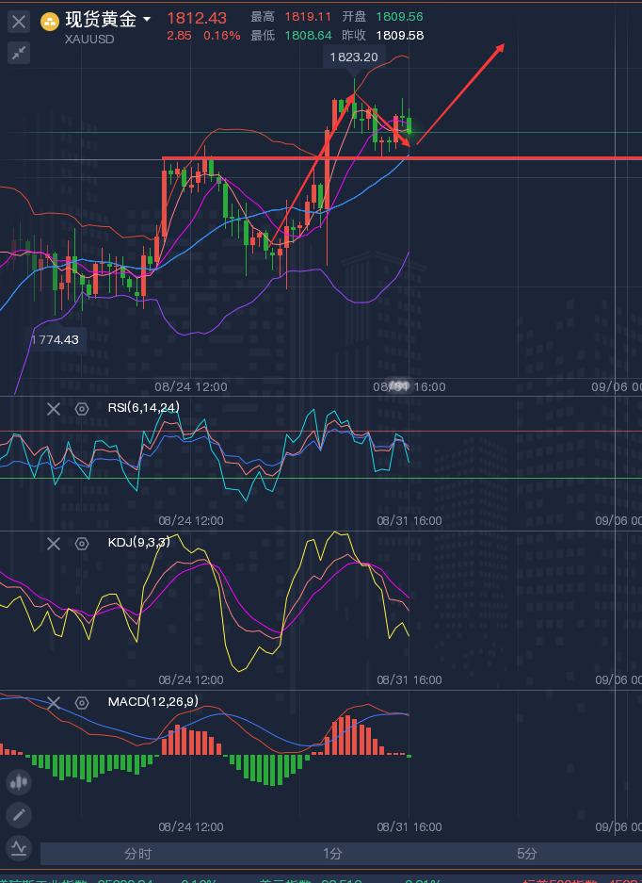Click the RSI(6,14,24) indicator label
The width and height of the screenshot is (642, 883).
[143, 408]
